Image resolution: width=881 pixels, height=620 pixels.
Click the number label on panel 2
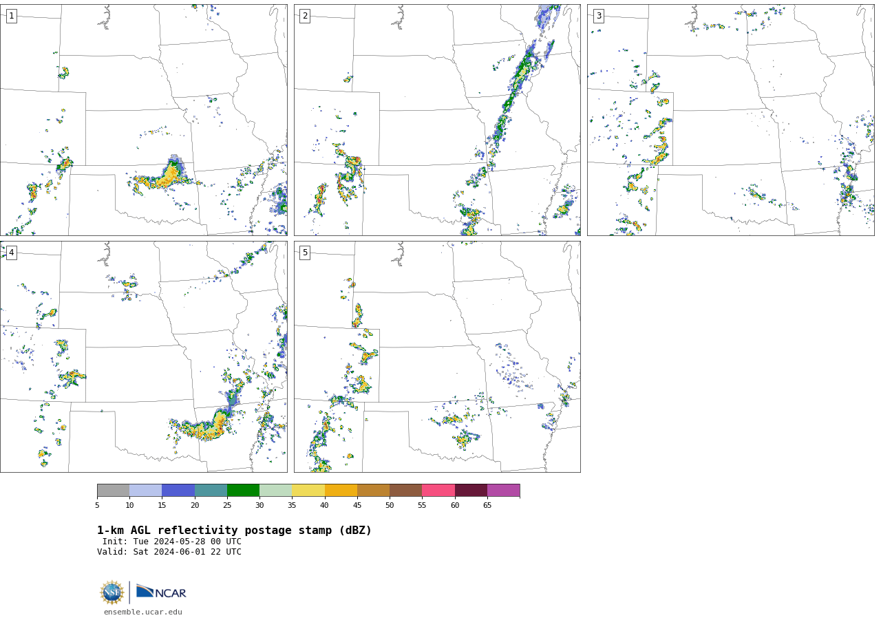point(305,16)
